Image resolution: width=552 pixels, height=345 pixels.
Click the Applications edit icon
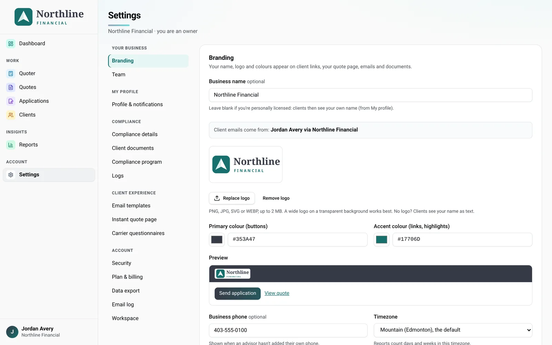point(11,101)
